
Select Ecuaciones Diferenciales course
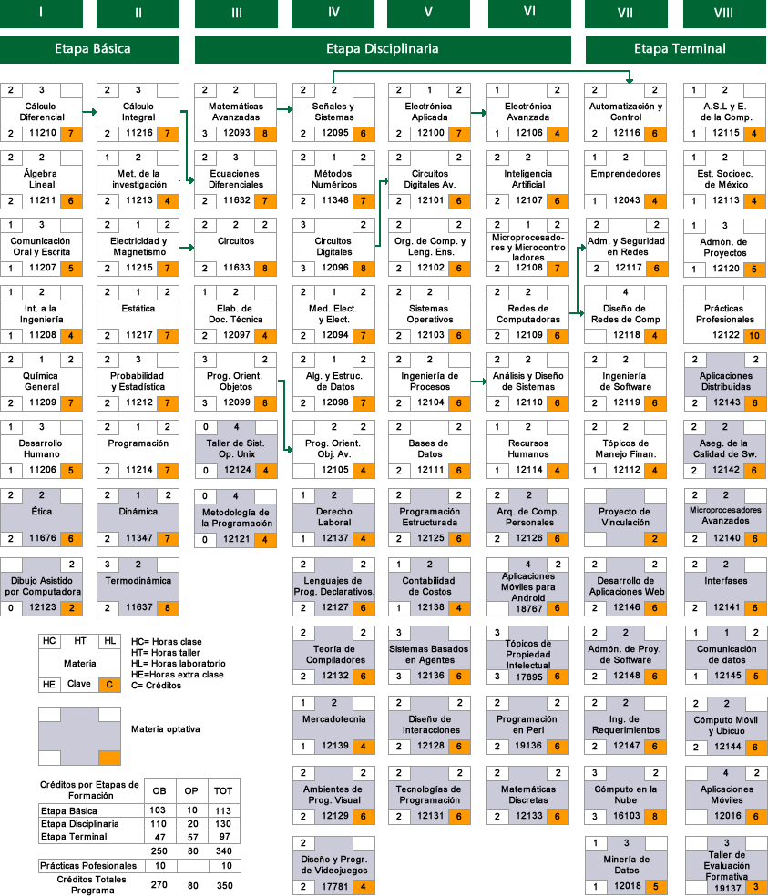click(x=236, y=180)
